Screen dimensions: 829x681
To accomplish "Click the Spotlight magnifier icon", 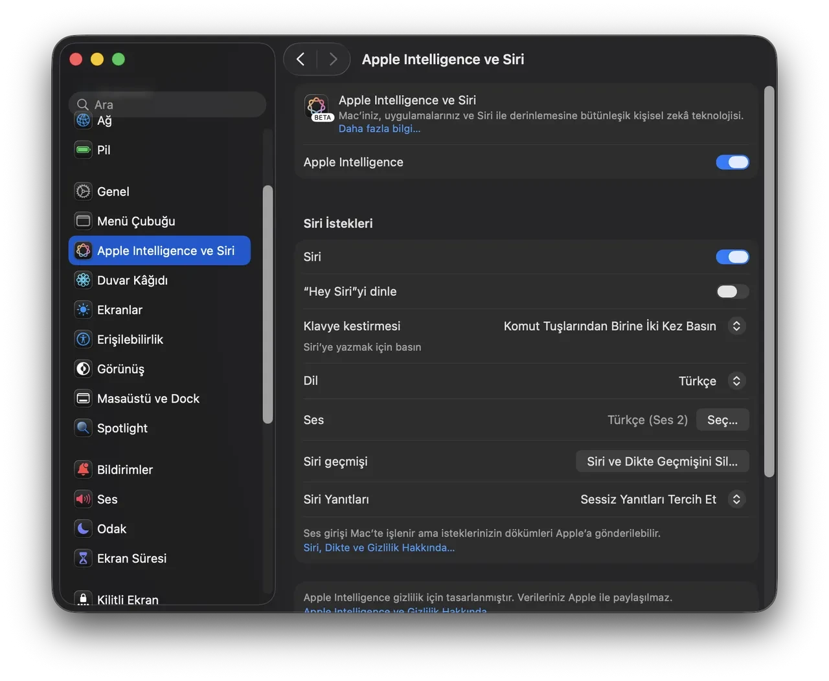I will pyautogui.click(x=83, y=428).
